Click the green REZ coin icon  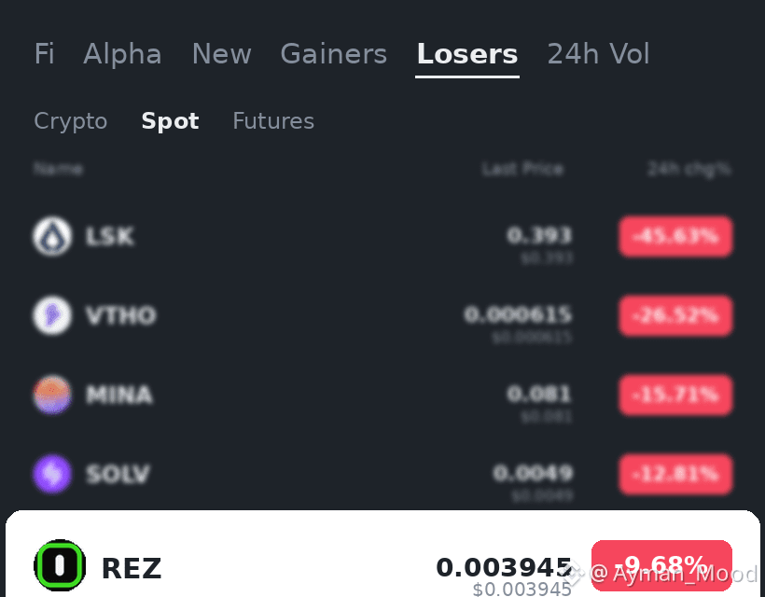pyautogui.click(x=60, y=566)
